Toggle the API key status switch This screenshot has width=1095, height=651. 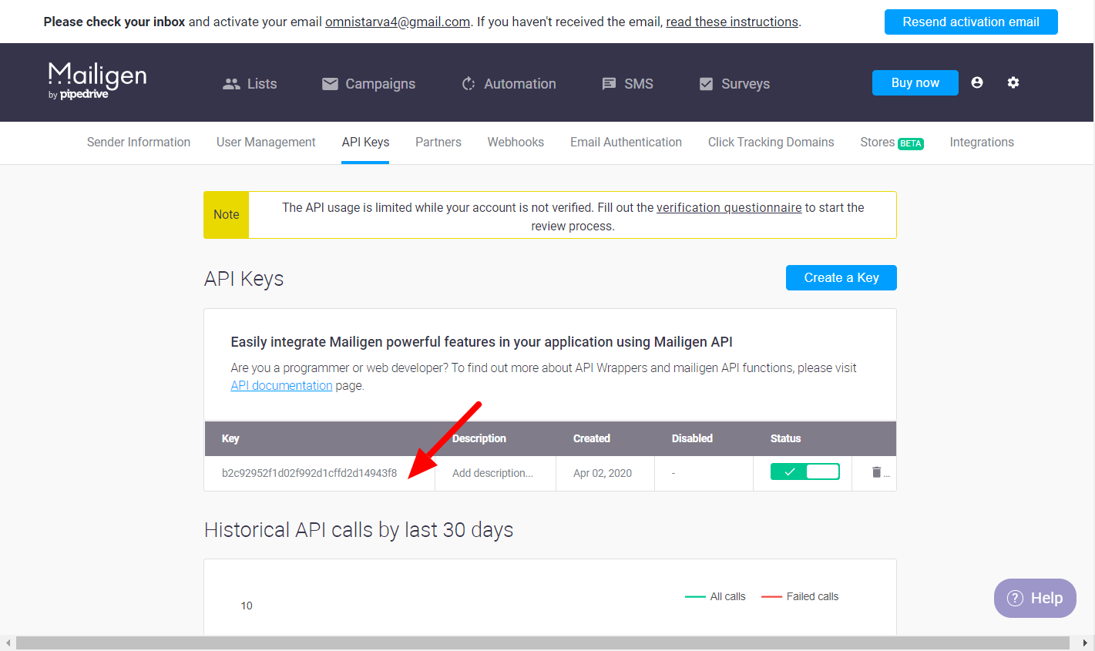click(x=805, y=472)
